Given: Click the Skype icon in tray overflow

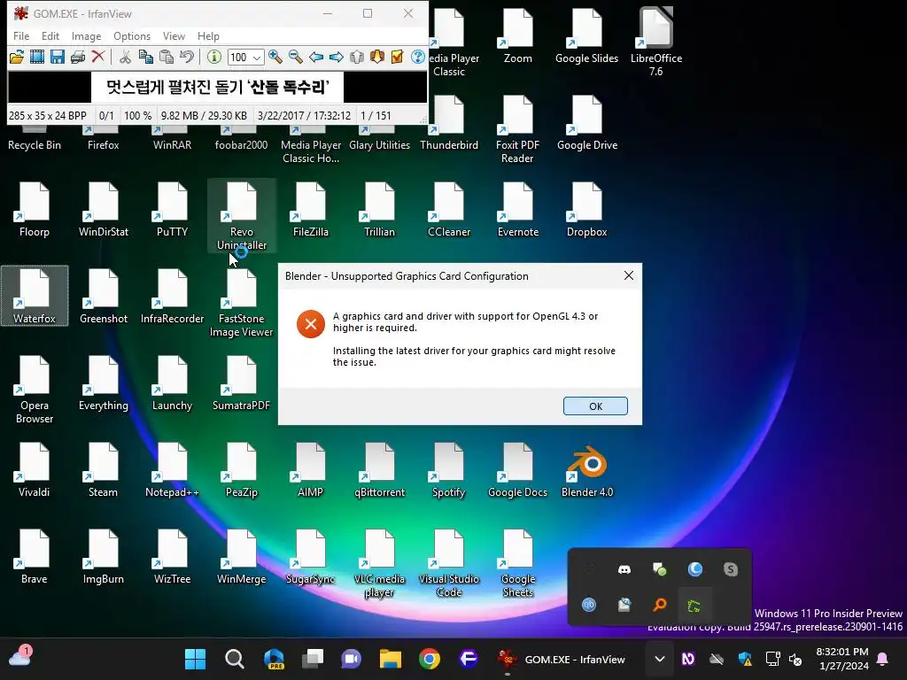Looking at the screenshot, I should [731, 569].
